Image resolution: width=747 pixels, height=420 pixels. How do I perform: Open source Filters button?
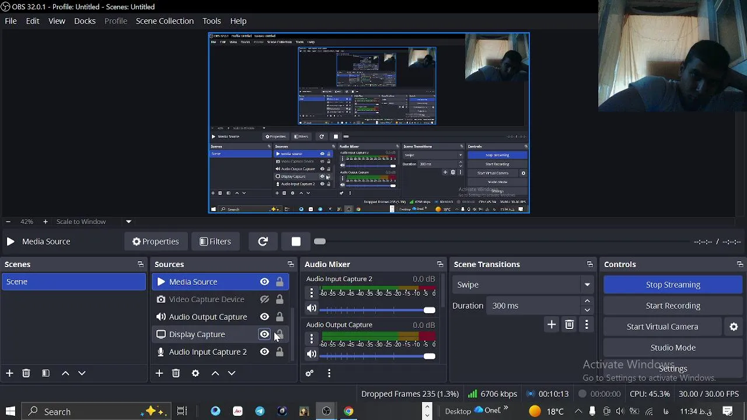[215, 242]
